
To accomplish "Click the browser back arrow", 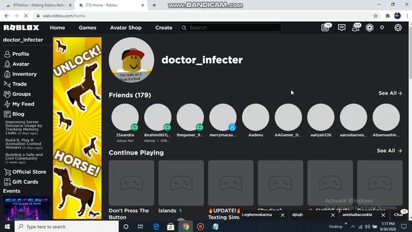I will coord(6,15).
